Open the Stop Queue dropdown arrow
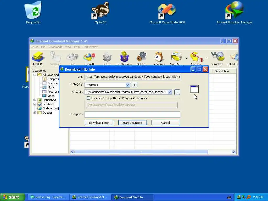 click(207, 58)
